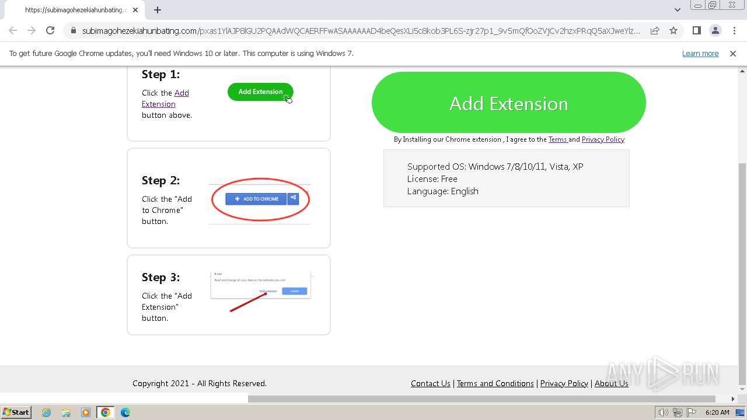Open the Learn more link
The image size is (747, 420).
[700, 53]
